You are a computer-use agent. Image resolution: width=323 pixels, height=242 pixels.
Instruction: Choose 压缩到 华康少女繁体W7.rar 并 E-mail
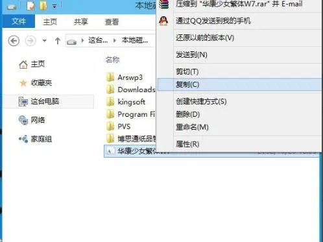pyautogui.click(x=239, y=4)
